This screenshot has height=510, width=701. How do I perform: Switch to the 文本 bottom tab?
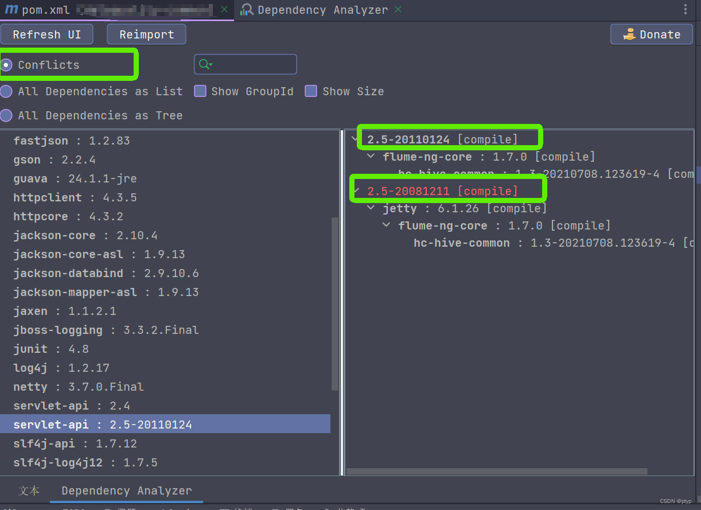(29, 490)
